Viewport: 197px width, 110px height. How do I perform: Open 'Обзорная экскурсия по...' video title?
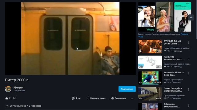tap(172, 105)
